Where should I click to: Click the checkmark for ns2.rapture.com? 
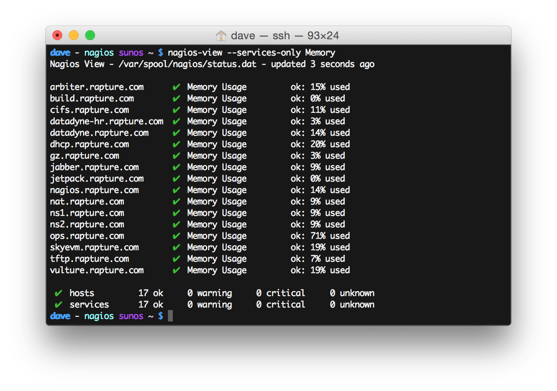coord(177,225)
